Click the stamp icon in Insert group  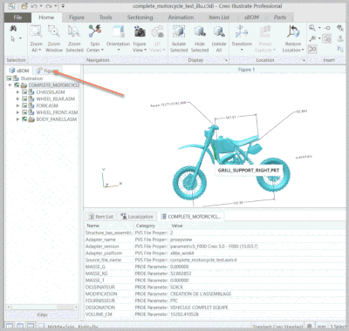340,38
